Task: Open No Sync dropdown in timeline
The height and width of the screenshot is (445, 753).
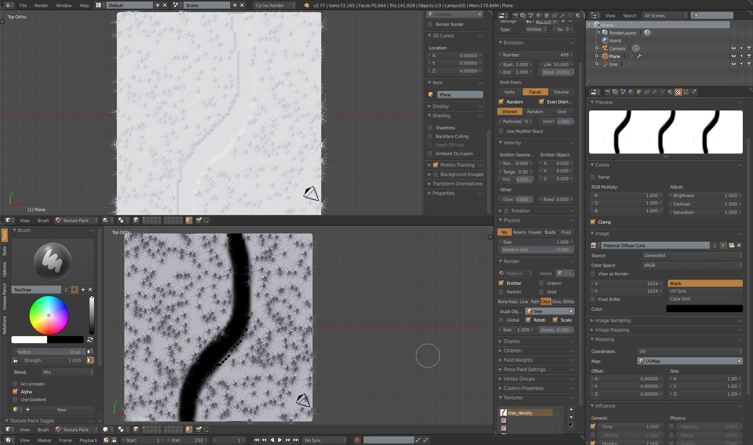Action: pyautogui.click(x=325, y=440)
